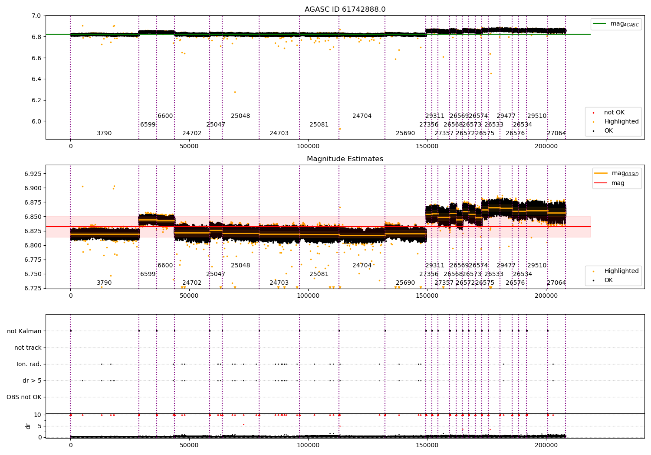Image resolution: width=651 pixels, height=455 pixels.
Task: Click obsid label 6599 in middle plot
Action: (x=148, y=274)
